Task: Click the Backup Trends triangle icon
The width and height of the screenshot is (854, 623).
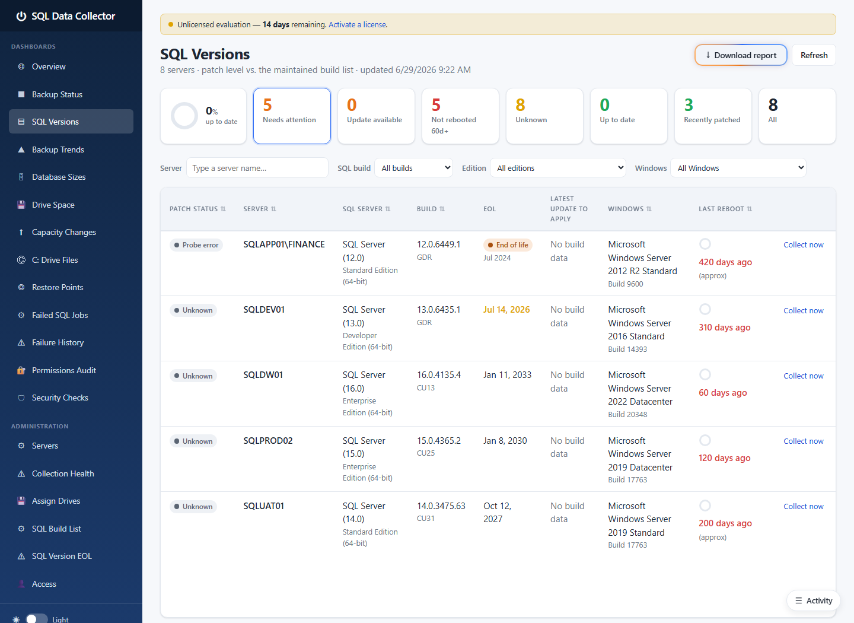Action: point(21,150)
